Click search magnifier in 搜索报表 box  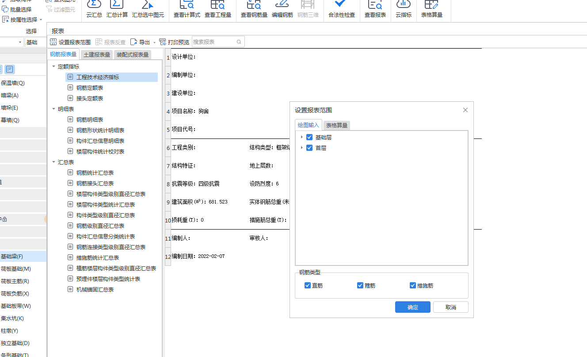point(239,42)
